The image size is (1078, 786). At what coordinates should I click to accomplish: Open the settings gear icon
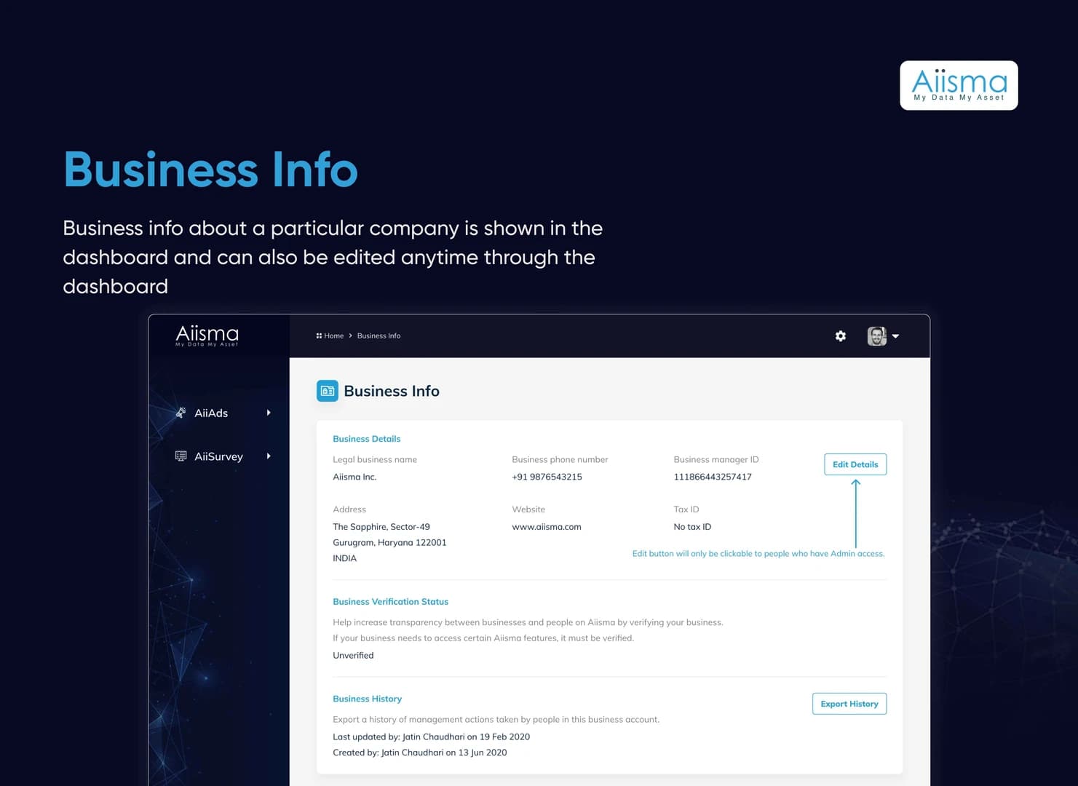pos(841,336)
